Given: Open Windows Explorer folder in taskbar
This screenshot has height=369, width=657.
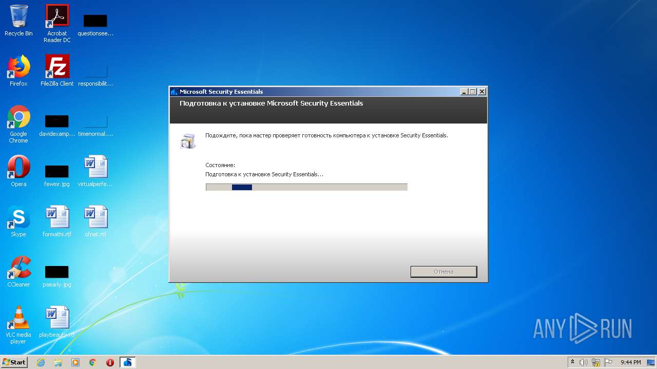Looking at the screenshot, I should (58, 362).
